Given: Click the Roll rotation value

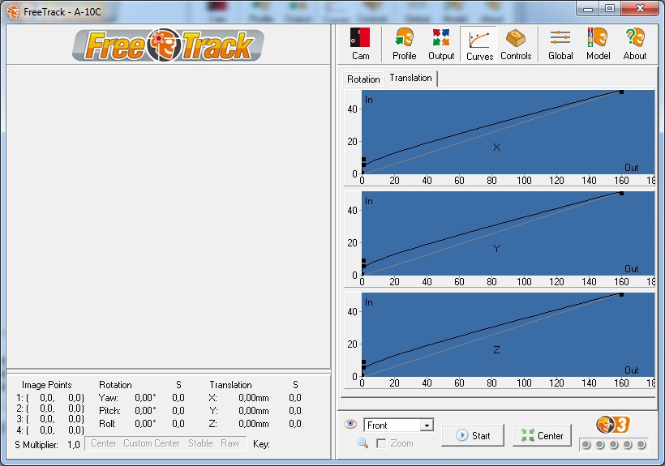Looking at the screenshot, I should click(x=145, y=424).
